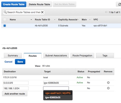The height and width of the screenshot is (103, 121).
Task: Choose igw-63663b05 from the dropdown list
Action: tap(58, 97)
